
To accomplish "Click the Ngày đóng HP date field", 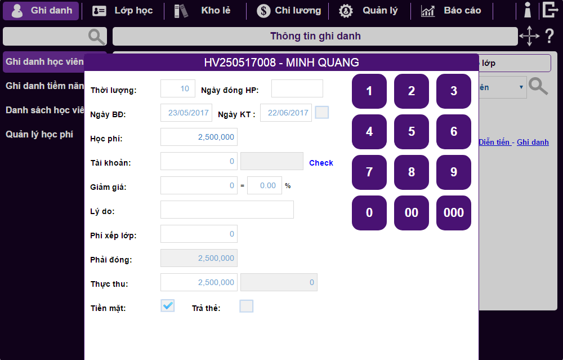I will (x=297, y=89).
